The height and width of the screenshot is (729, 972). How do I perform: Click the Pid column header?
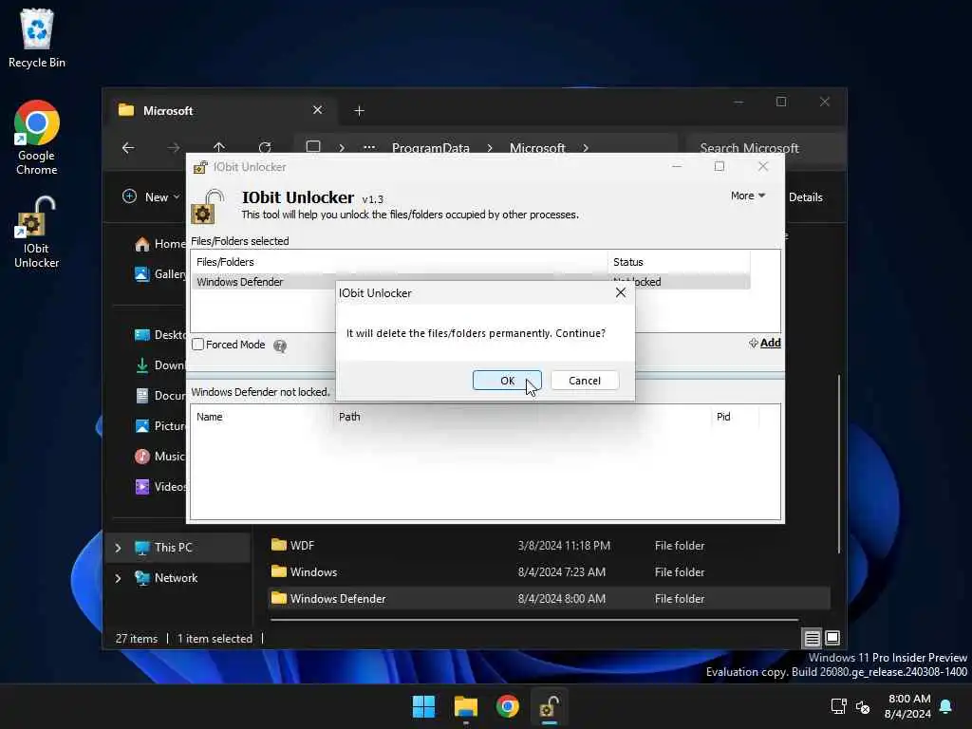click(734, 417)
